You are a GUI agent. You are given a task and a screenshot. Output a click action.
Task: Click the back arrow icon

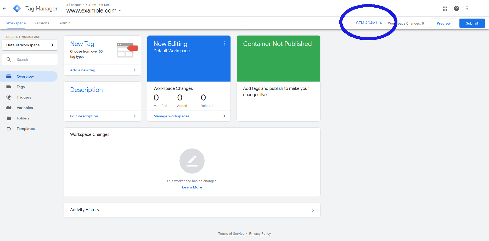(x=4, y=9)
